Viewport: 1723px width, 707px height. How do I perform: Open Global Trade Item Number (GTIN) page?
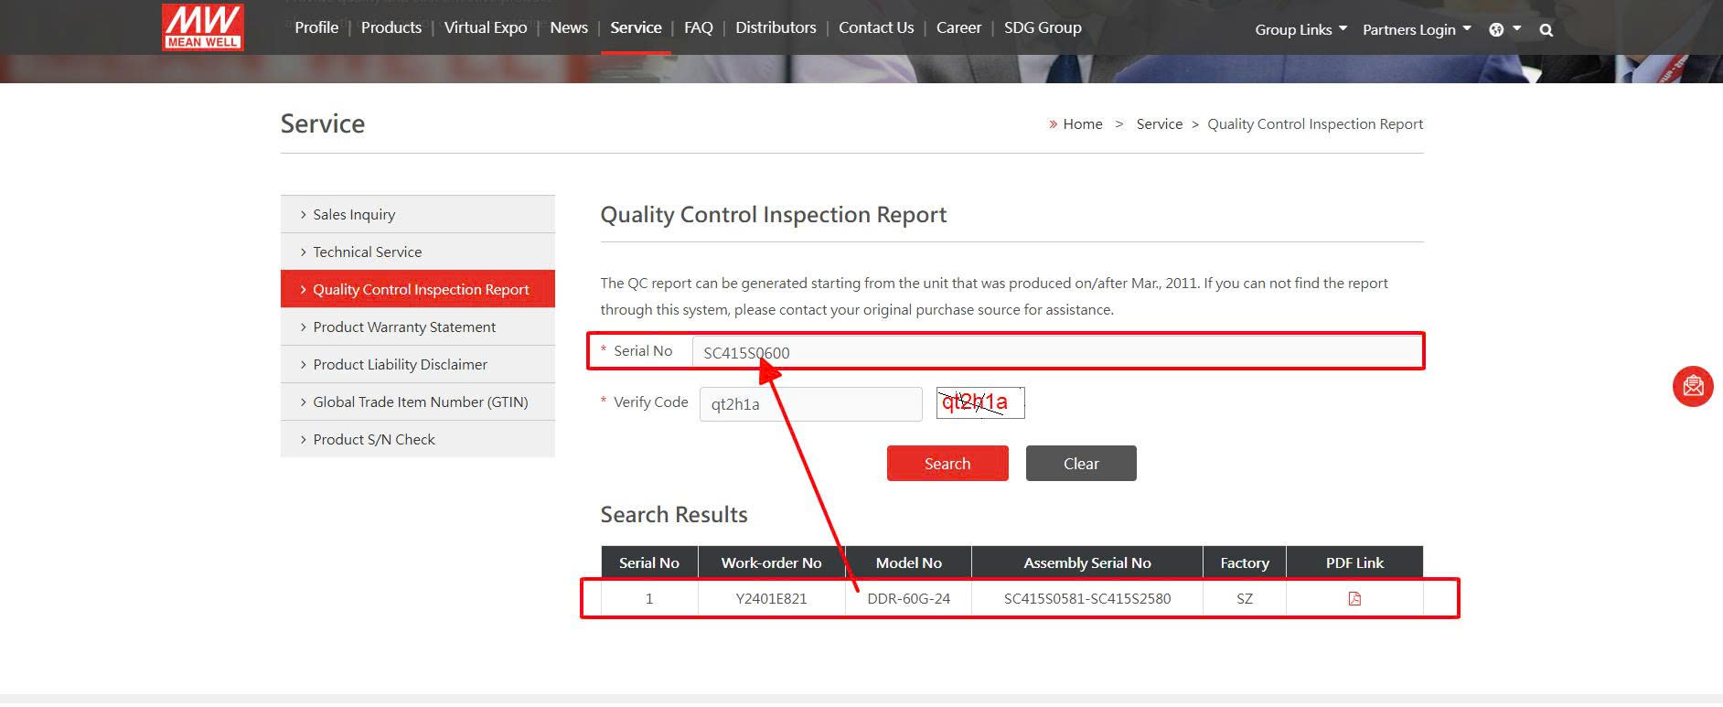tap(420, 402)
